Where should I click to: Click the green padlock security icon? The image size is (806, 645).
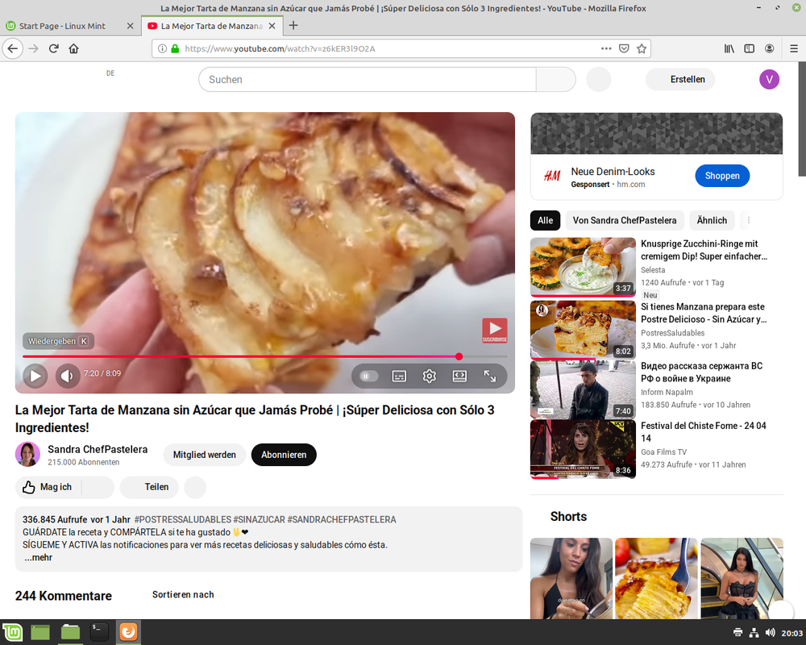point(175,49)
